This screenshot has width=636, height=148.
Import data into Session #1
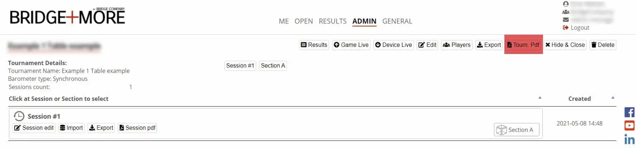pos(72,128)
